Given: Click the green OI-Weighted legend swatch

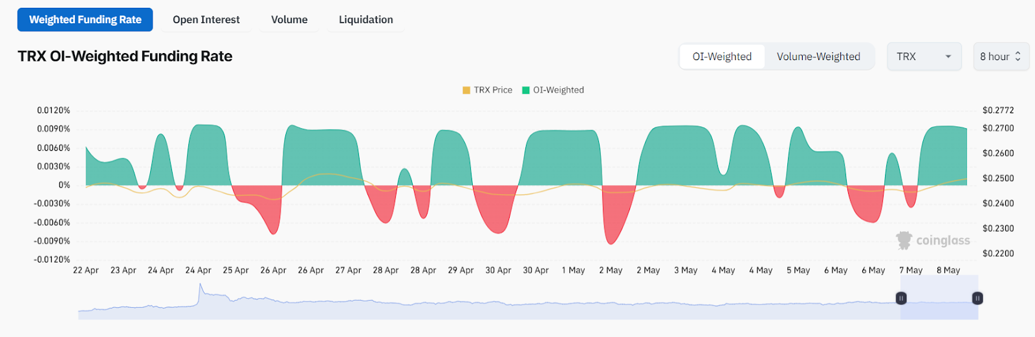Looking at the screenshot, I should [526, 90].
